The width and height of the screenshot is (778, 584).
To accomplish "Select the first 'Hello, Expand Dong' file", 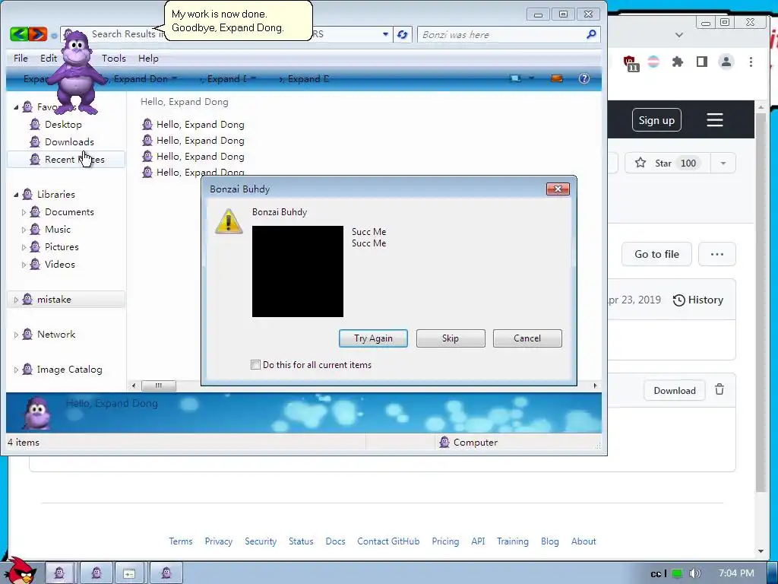I will point(193,124).
